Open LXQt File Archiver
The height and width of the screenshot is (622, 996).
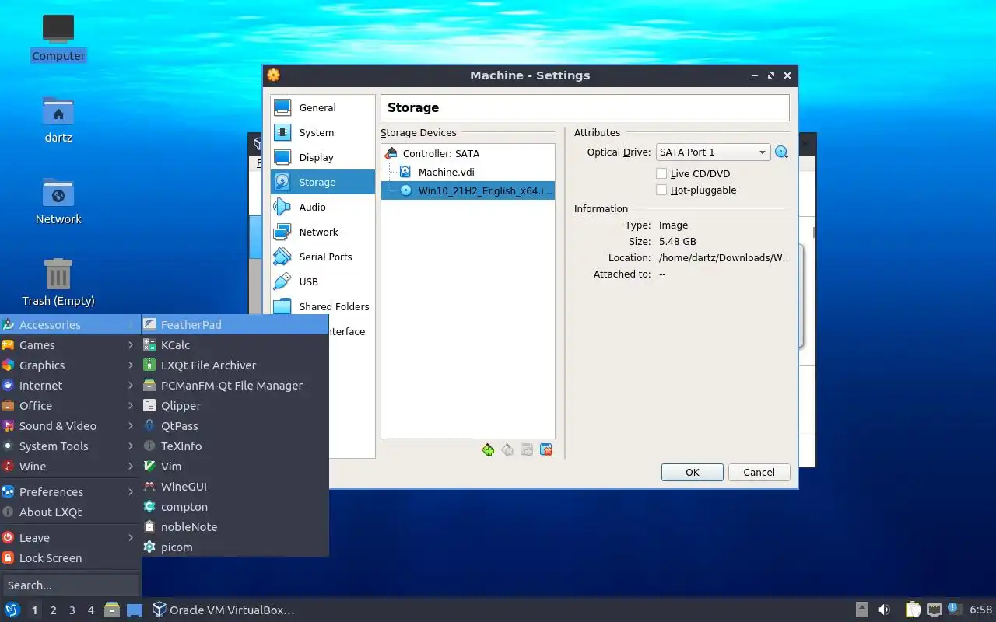coord(235,365)
